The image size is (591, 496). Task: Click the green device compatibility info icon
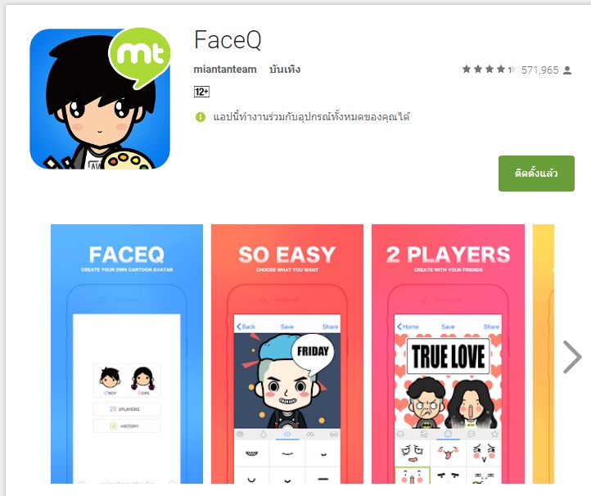201,117
